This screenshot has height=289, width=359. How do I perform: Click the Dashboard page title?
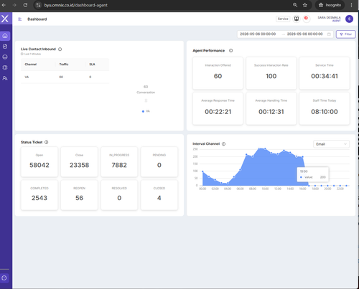tap(37, 19)
